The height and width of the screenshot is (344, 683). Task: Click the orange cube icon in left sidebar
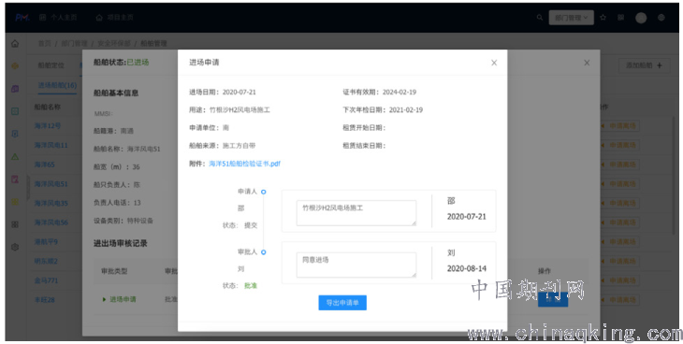15,66
